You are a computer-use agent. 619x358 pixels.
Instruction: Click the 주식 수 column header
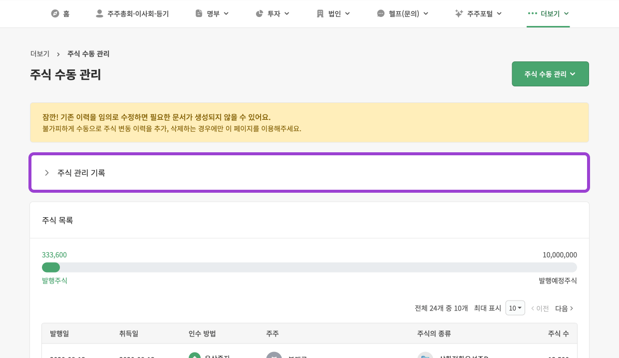[x=558, y=334]
